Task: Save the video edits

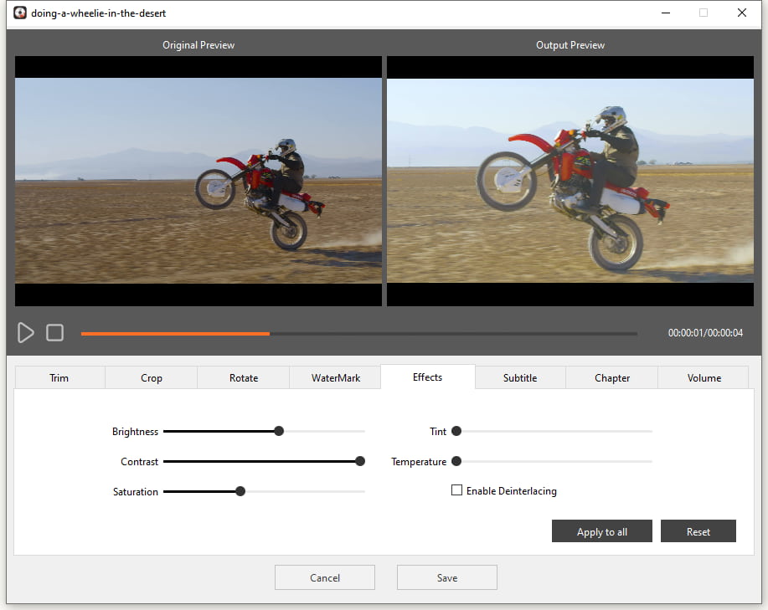Action: [x=446, y=577]
